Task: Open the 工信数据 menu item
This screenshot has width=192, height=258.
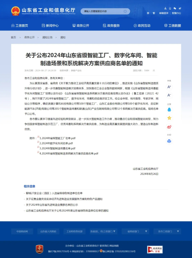Action: pyautogui.click(x=172, y=25)
